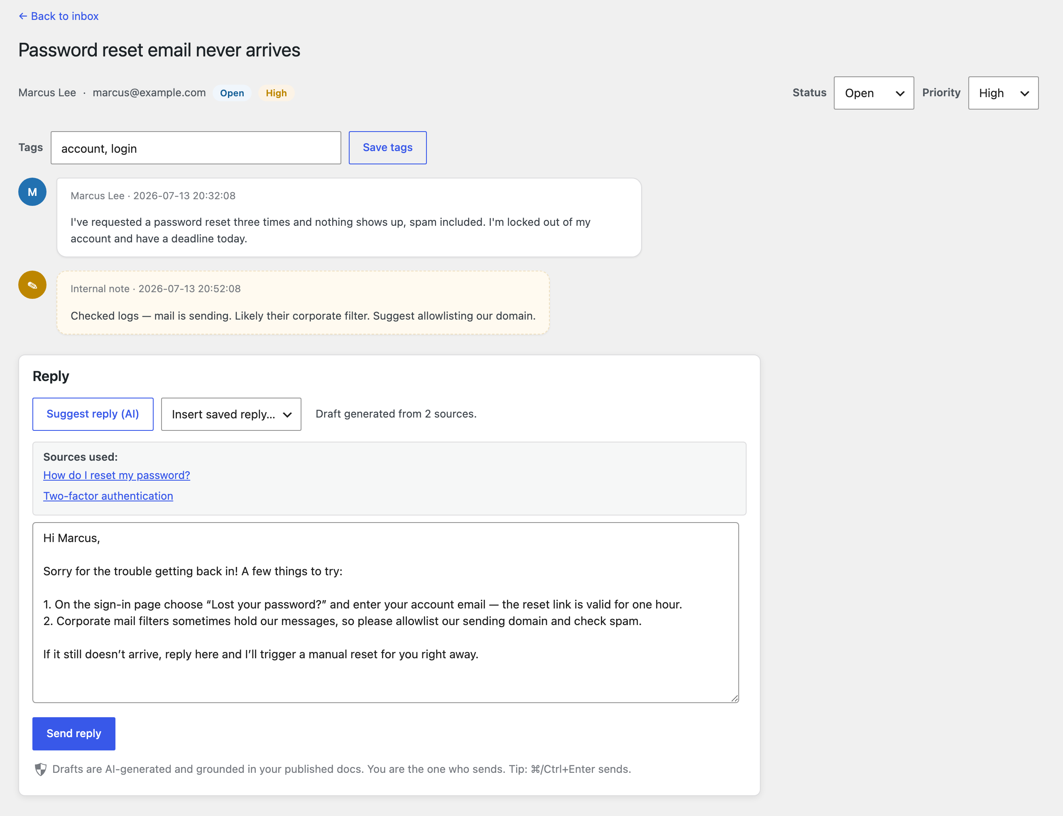The width and height of the screenshot is (1063, 816).
Task: Click the marcus@example.com email address
Action: point(149,92)
